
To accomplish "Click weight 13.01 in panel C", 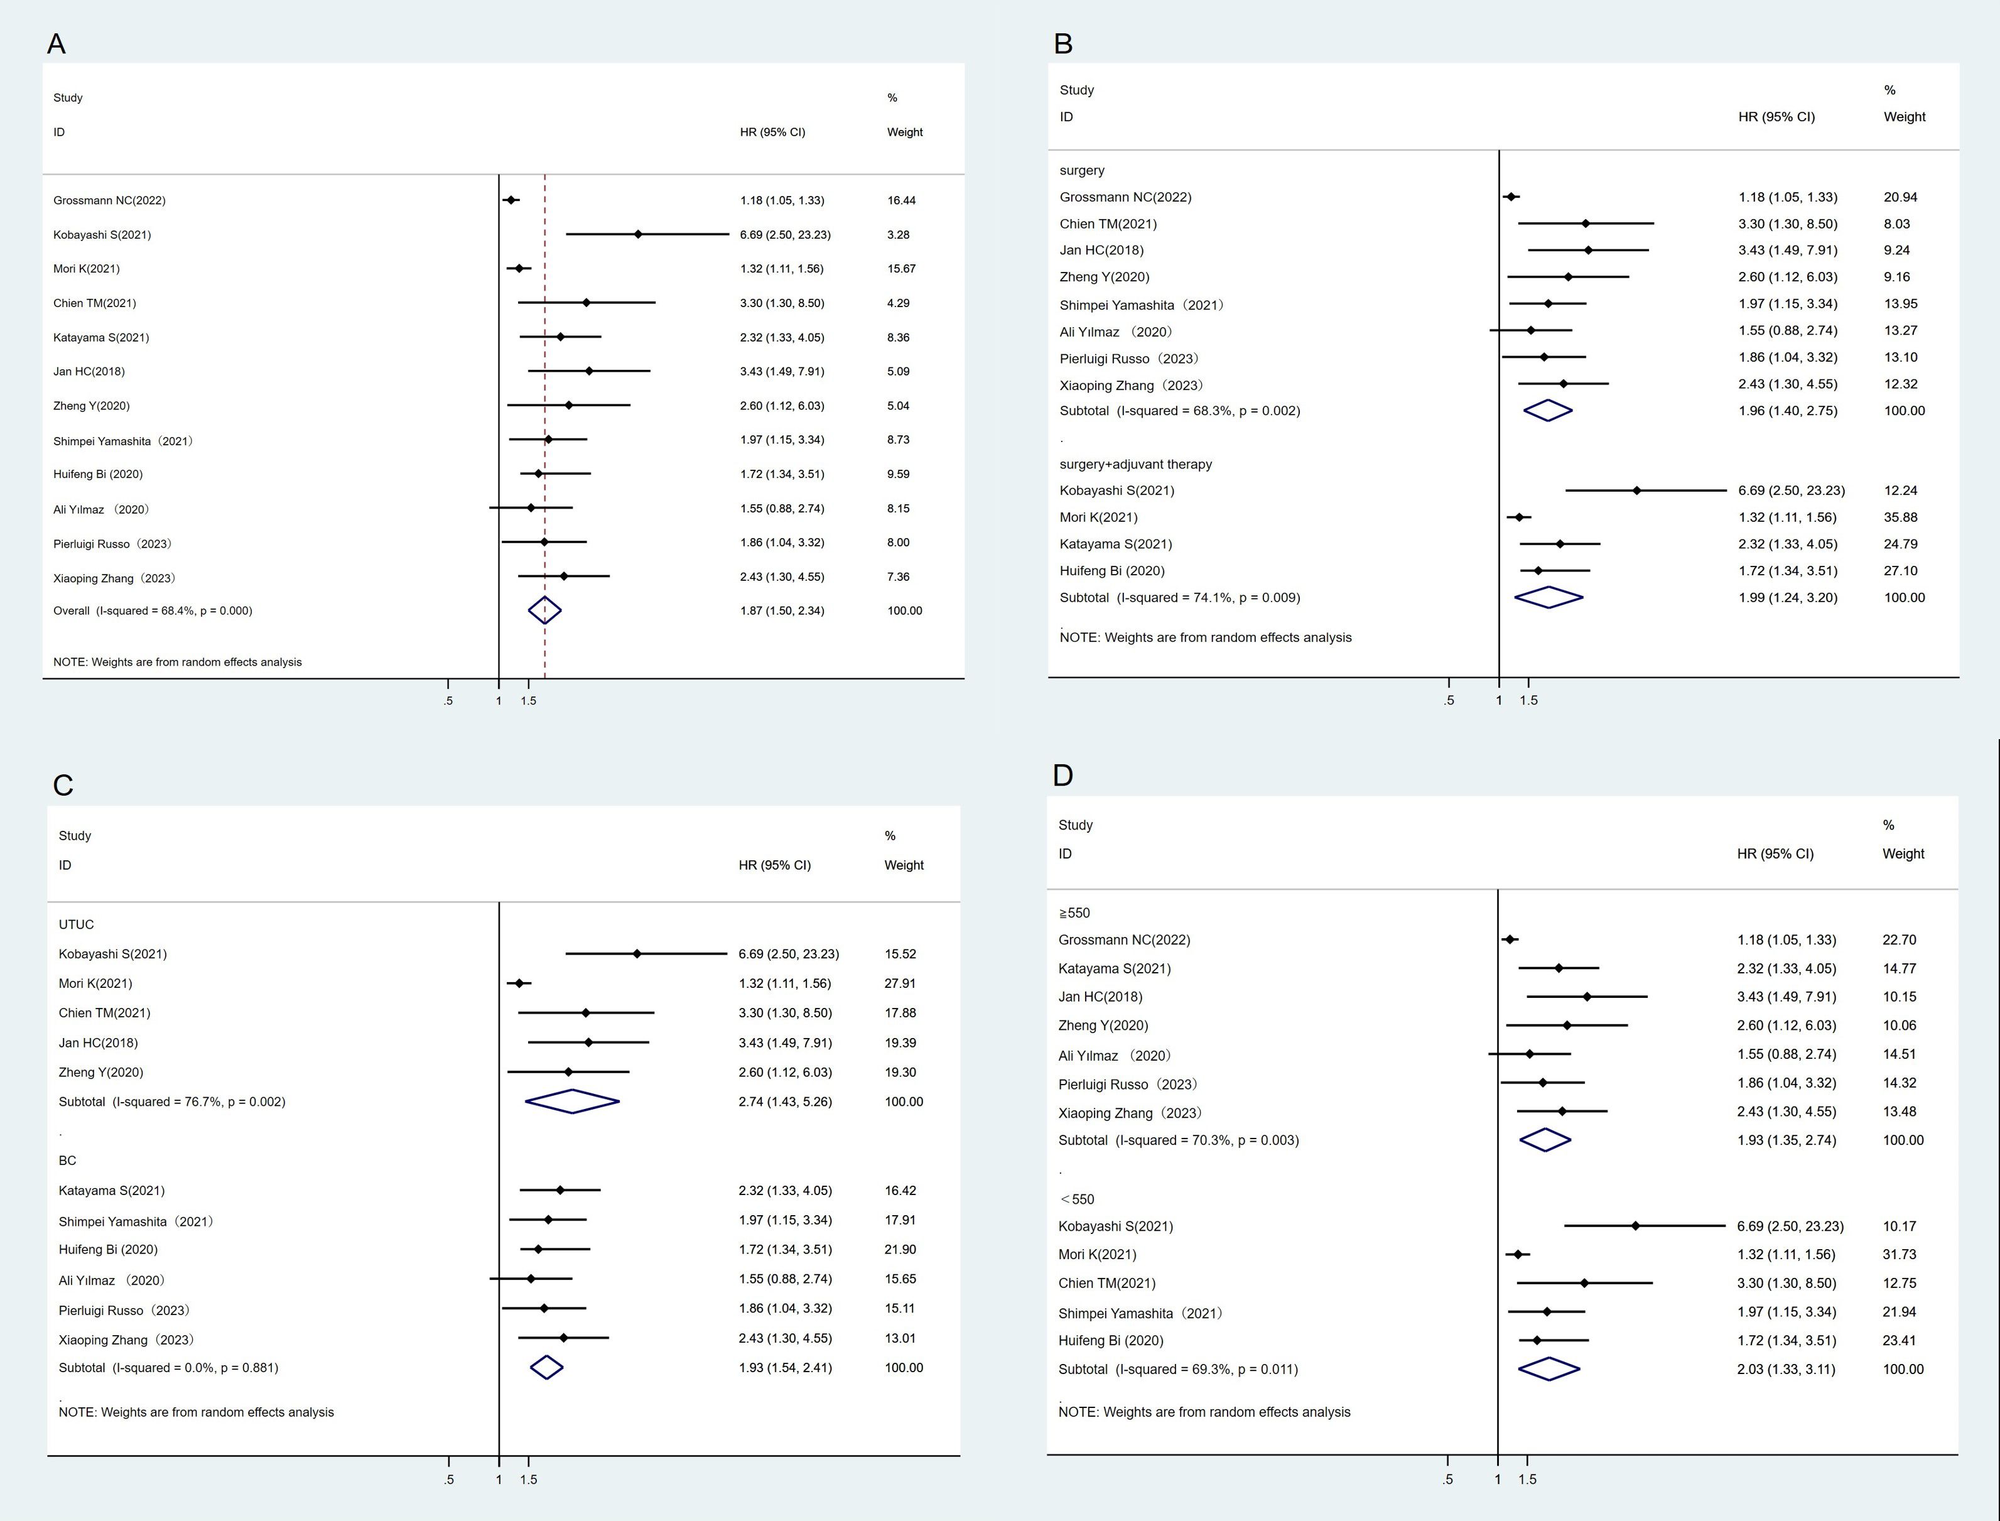I will tap(900, 1338).
